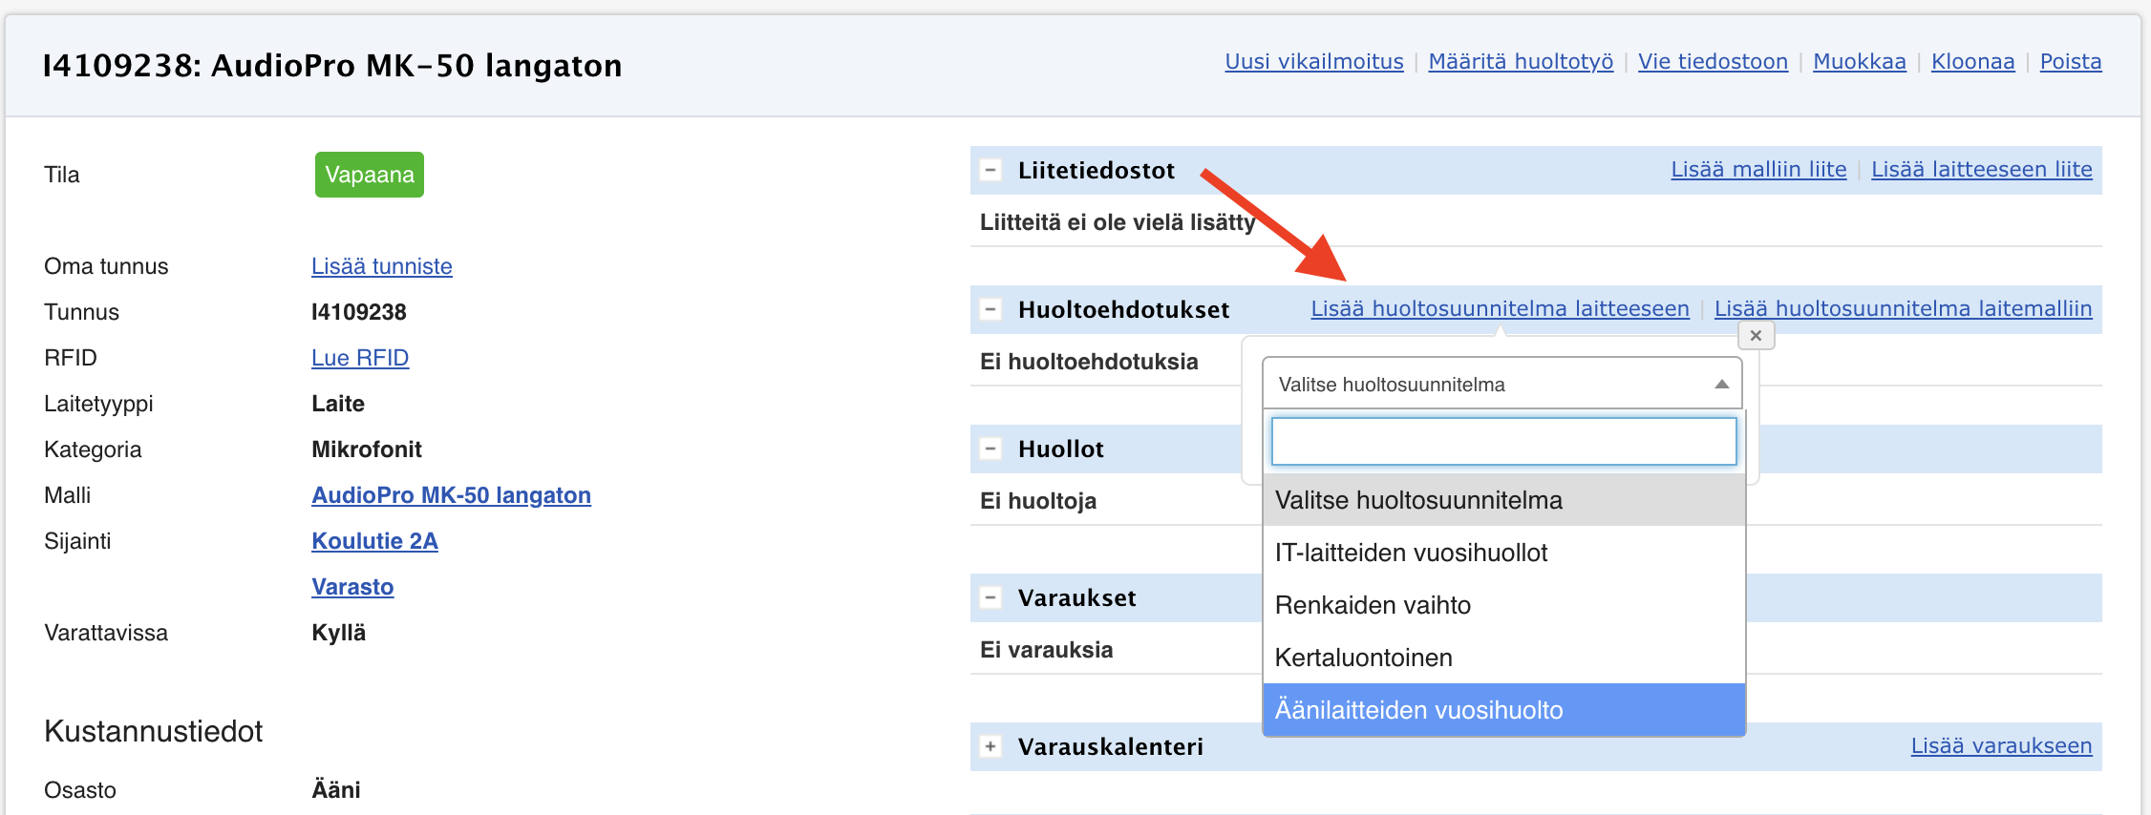
Task: Click Lisää tunniste link
Action: [381, 266]
